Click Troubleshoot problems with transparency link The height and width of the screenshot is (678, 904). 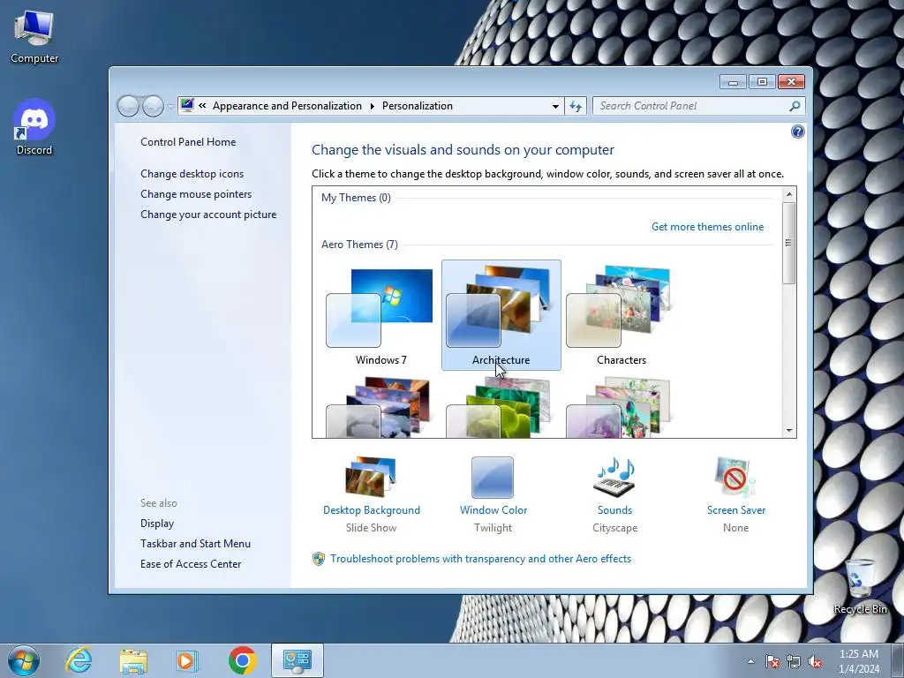coord(481,559)
